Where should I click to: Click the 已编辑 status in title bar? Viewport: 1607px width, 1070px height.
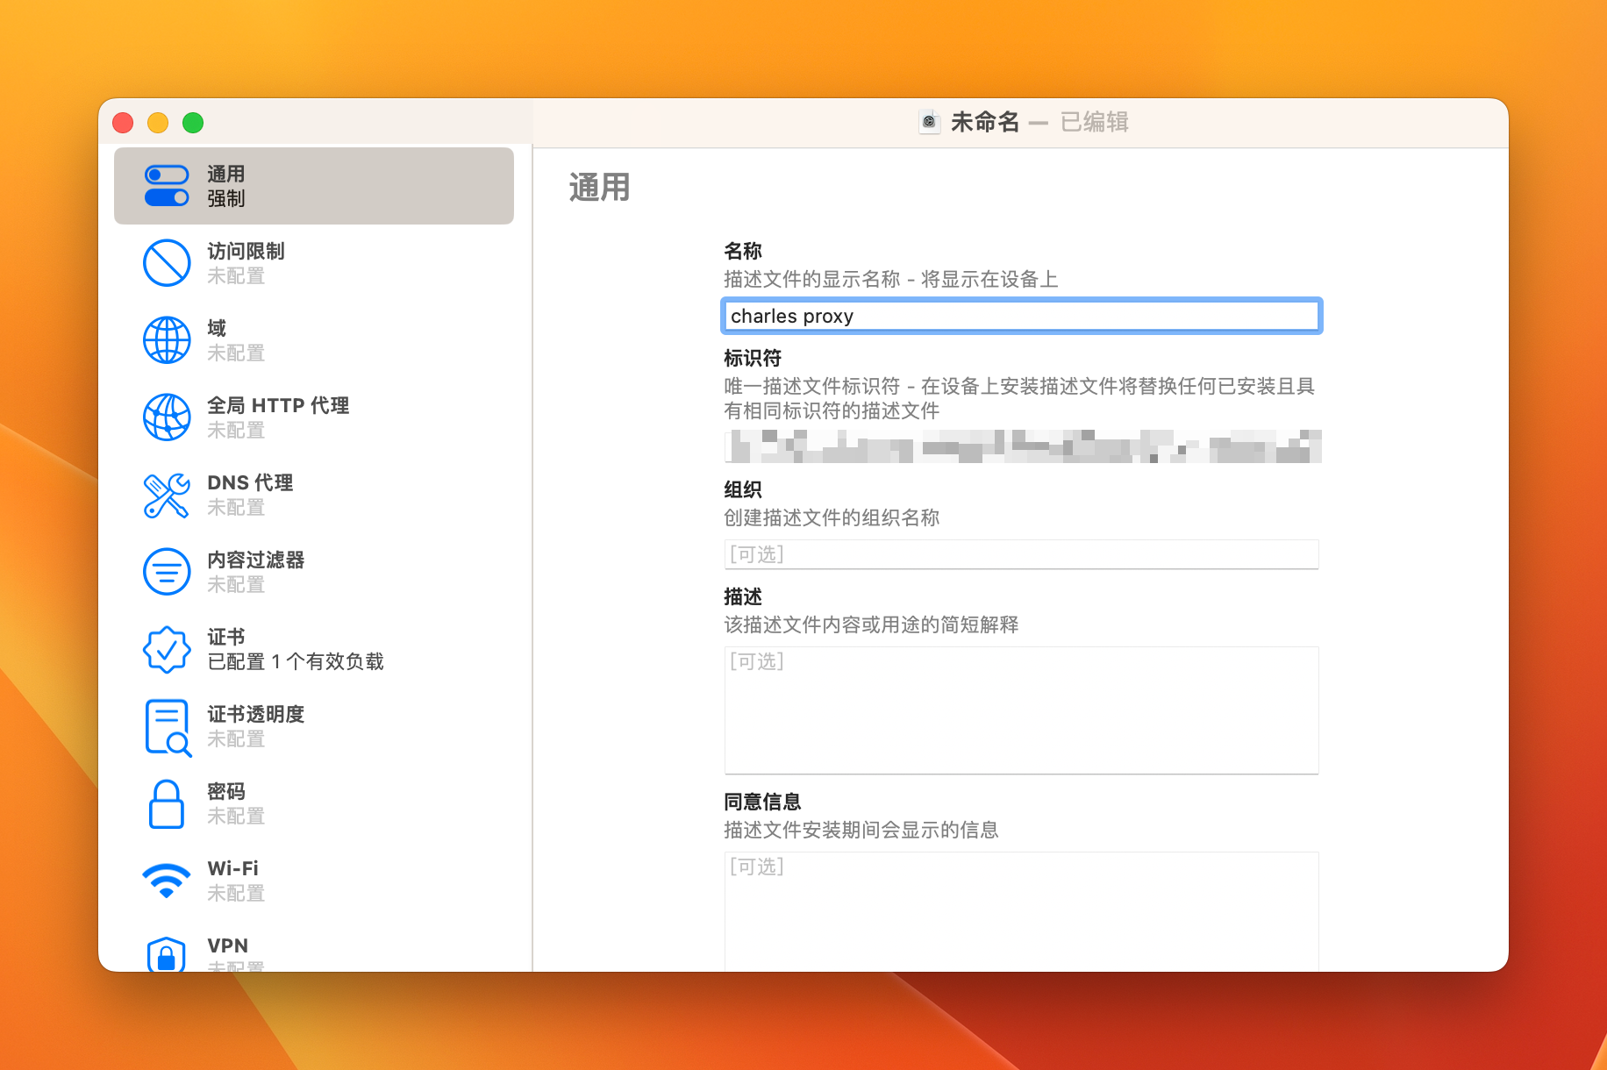[x=1094, y=123]
